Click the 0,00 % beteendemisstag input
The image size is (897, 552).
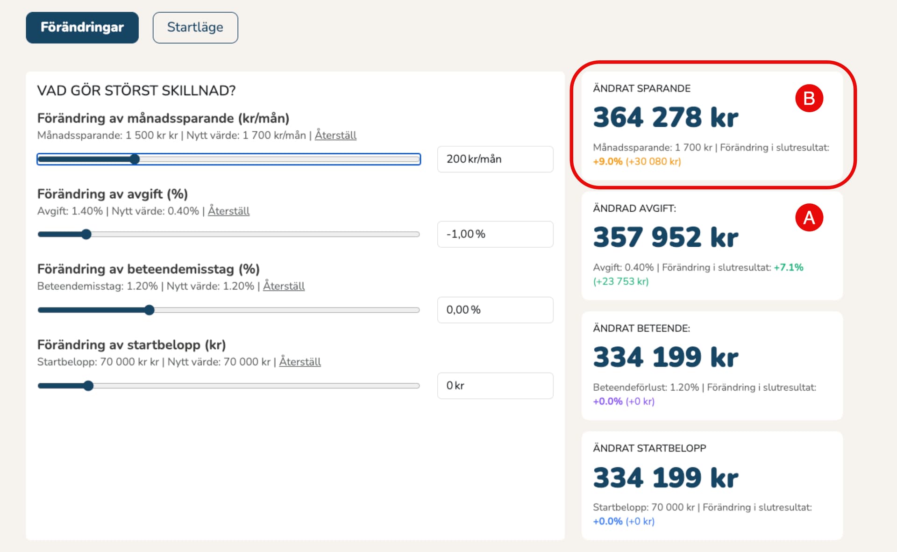coord(495,310)
